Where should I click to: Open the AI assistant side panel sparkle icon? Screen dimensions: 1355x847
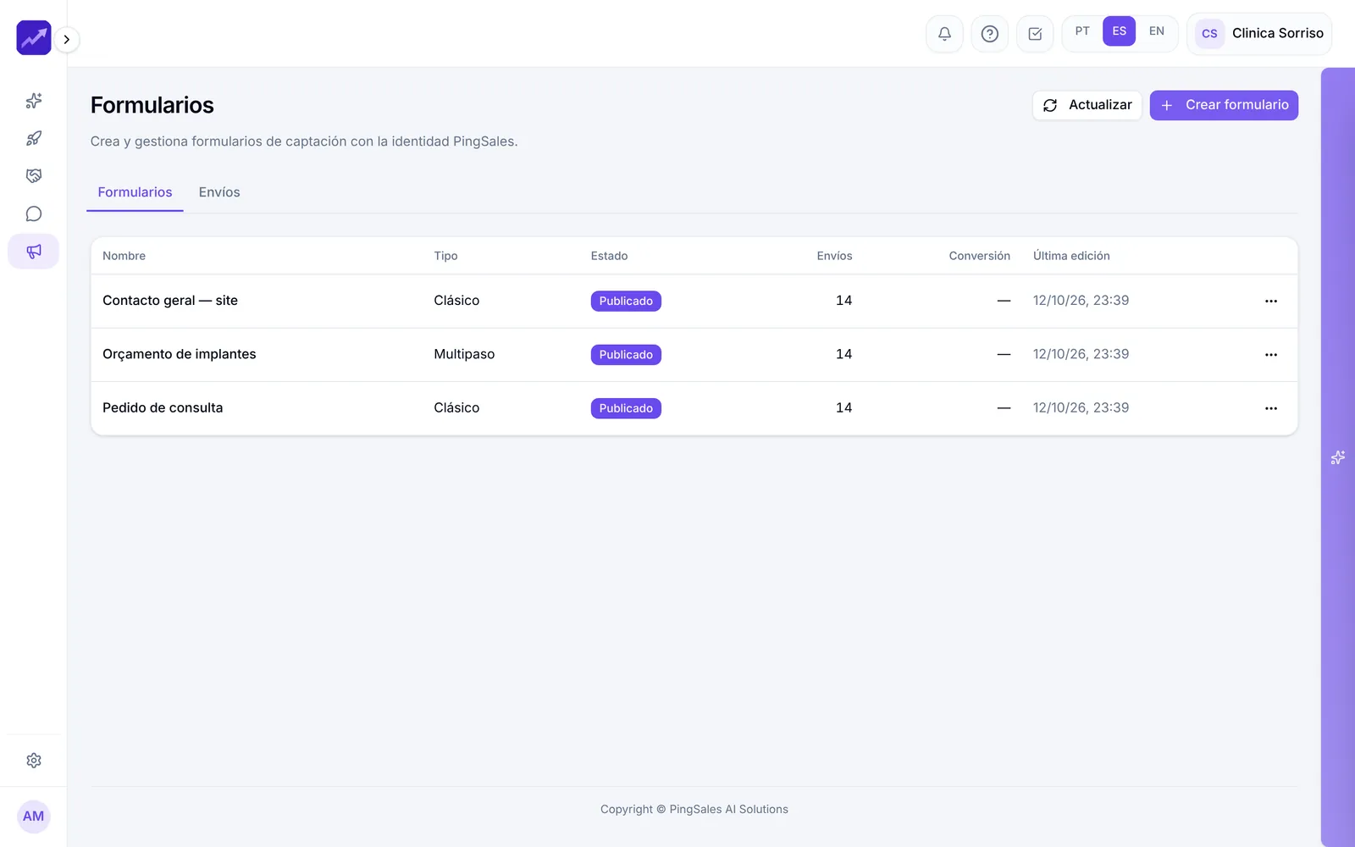coord(1338,457)
